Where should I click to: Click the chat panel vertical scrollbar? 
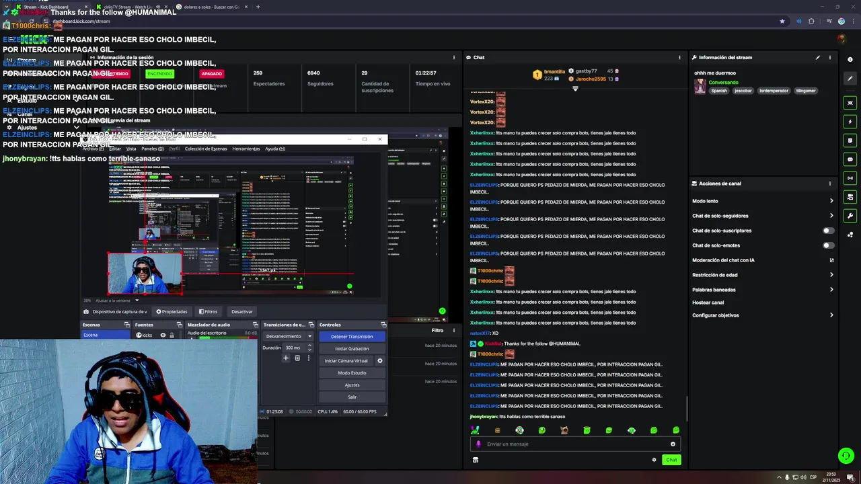pyautogui.click(x=687, y=407)
